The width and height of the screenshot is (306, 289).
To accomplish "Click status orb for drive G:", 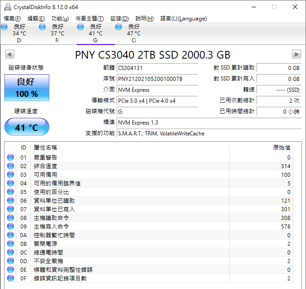I will click(80, 27).
